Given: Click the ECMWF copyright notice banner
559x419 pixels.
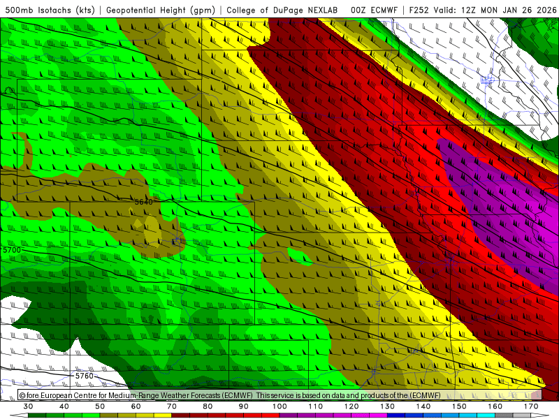Looking at the screenshot, I should click(x=280, y=395).
